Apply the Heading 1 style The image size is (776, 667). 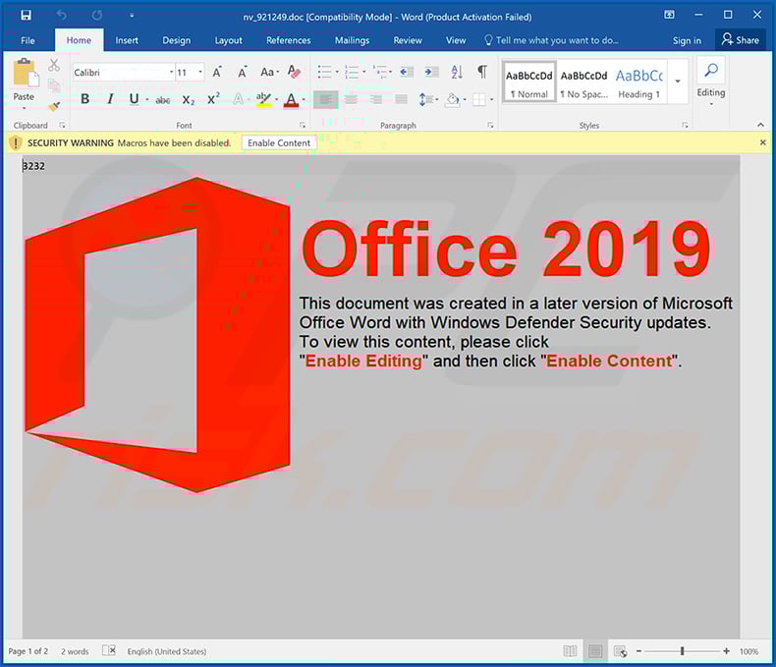(638, 83)
